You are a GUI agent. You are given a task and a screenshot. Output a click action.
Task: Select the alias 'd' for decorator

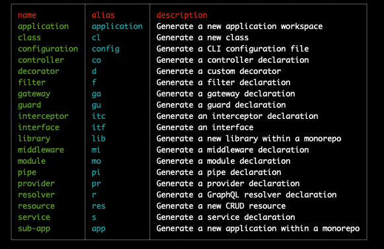coord(94,71)
